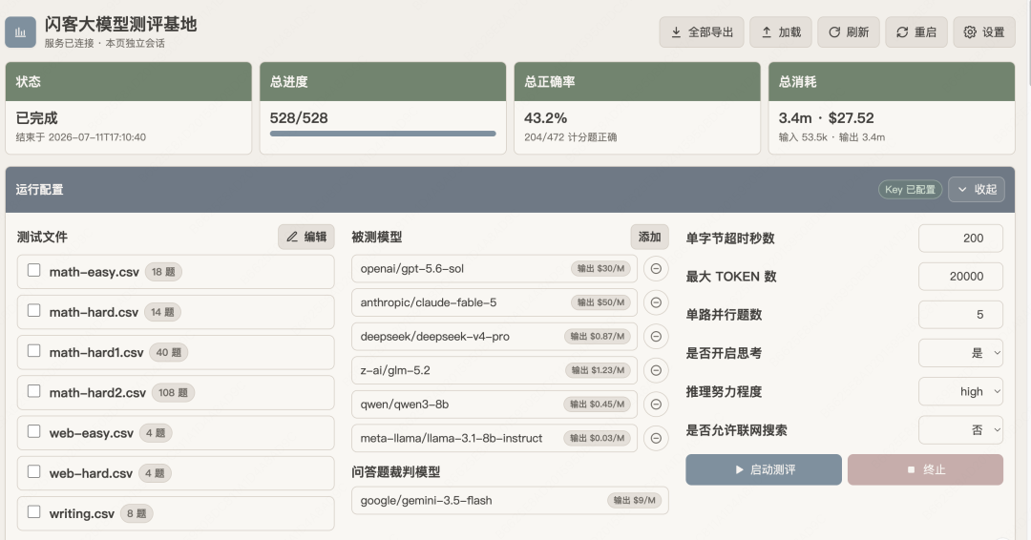Click the 刷新 refresh button

point(849,32)
